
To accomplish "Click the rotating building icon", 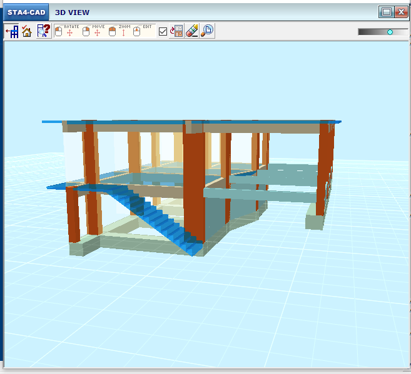I will [x=177, y=31].
